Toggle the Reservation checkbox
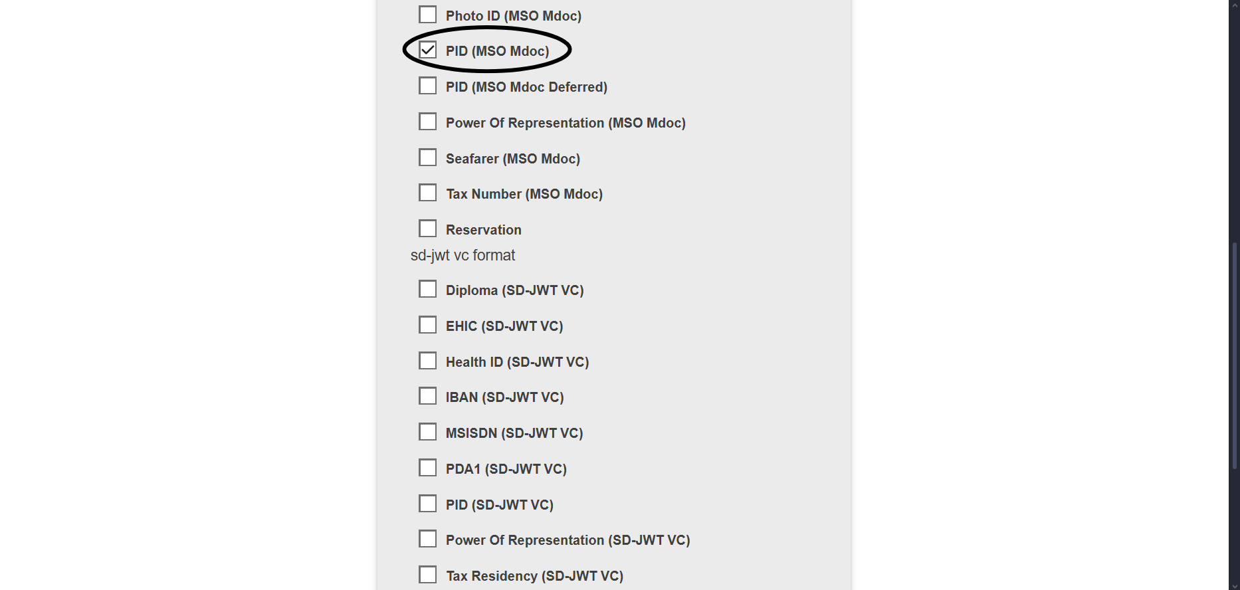 428,229
